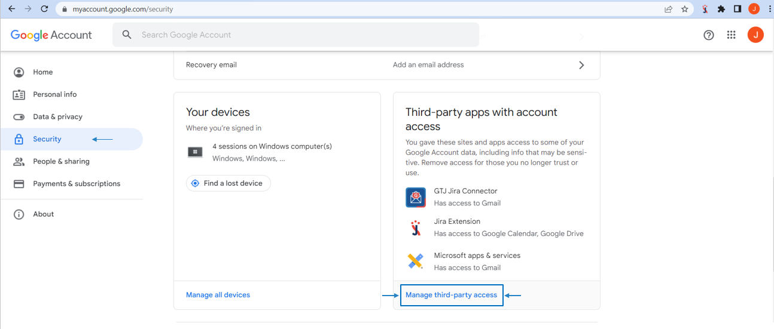Viewport: 774px width, 329px height.
Task: Reload the page in browser
Action: pos(44,9)
